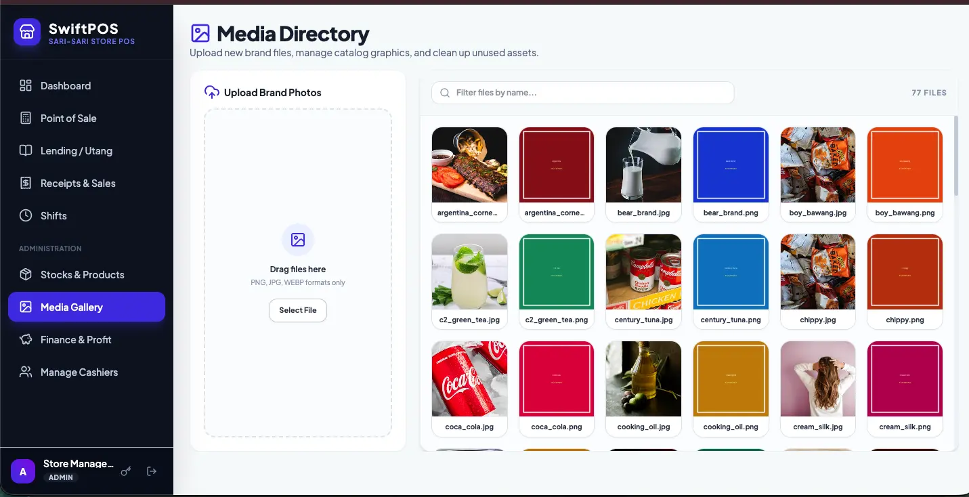The image size is (969, 497).
Task: Select the Receipts & Sales label
Action: point(78,183)
